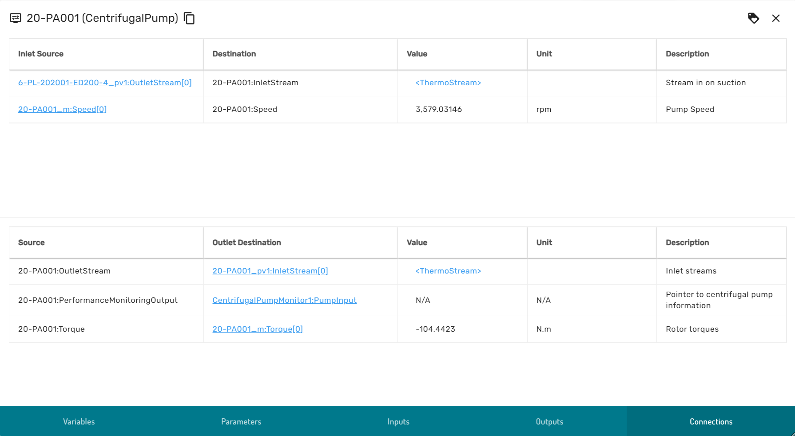The image size is (795, 436).
Task: Open the Outputs tab
Action: [x=549, y=421]
